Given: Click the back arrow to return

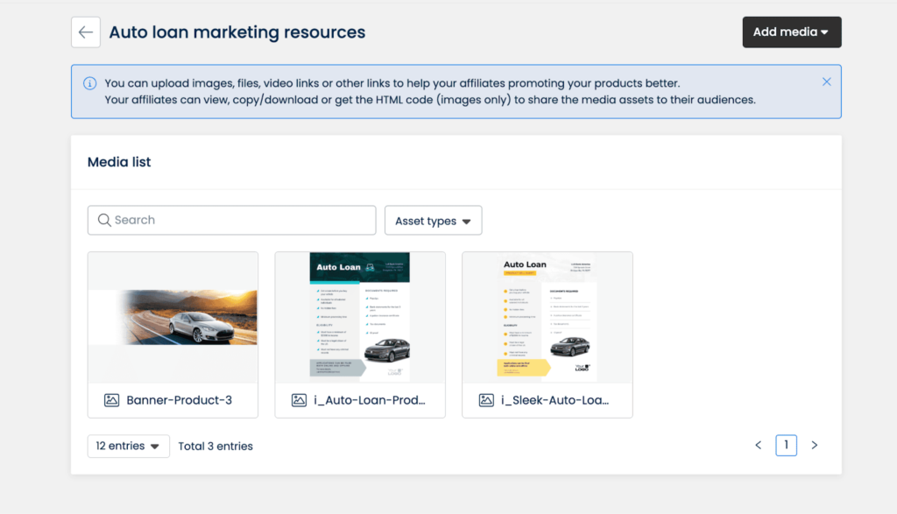Looking at the screenshot, I should 85,32.
